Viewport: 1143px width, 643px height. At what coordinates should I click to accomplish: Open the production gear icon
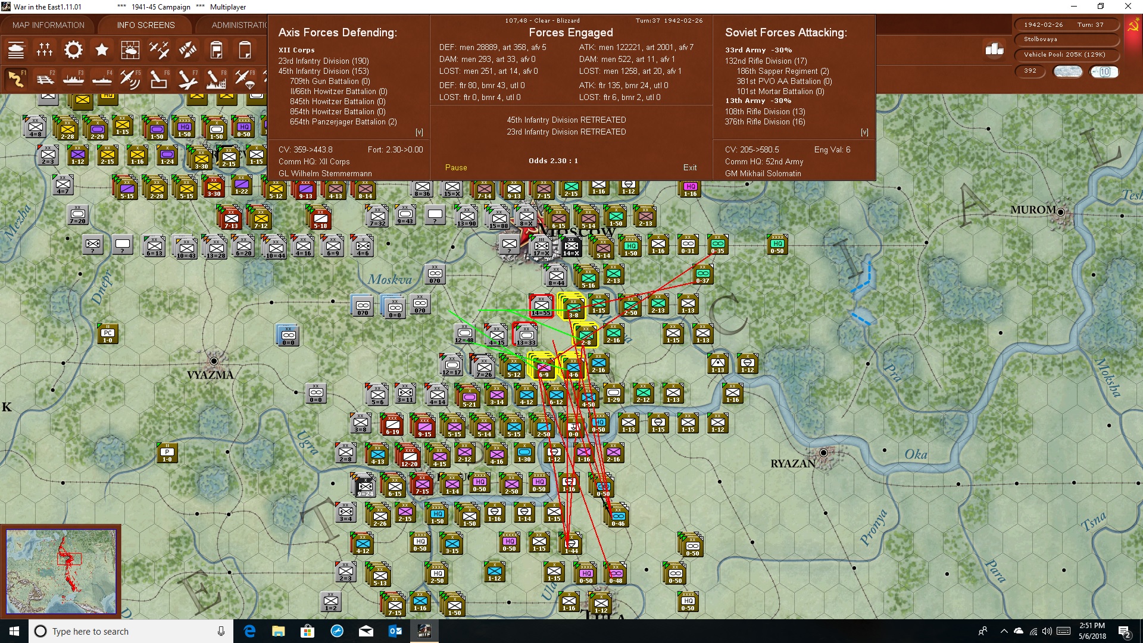pyautogui.click(x=73, y=50)
